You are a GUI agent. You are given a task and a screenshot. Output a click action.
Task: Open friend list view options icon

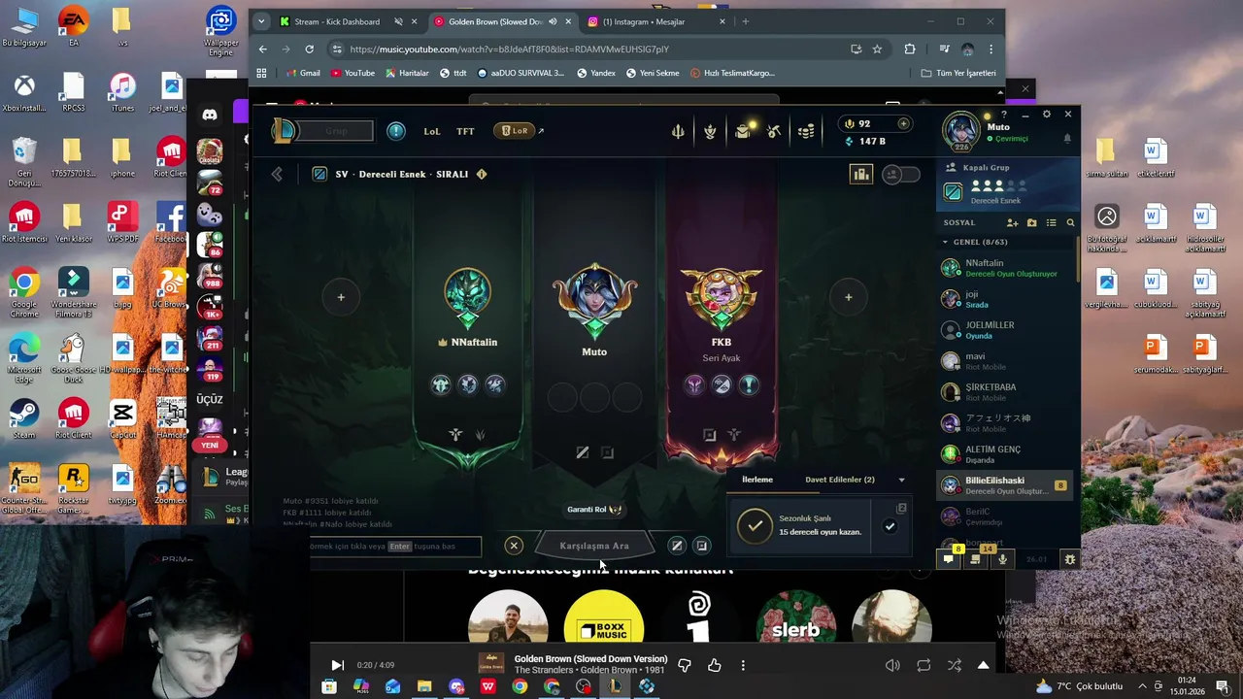(1051, 223)
